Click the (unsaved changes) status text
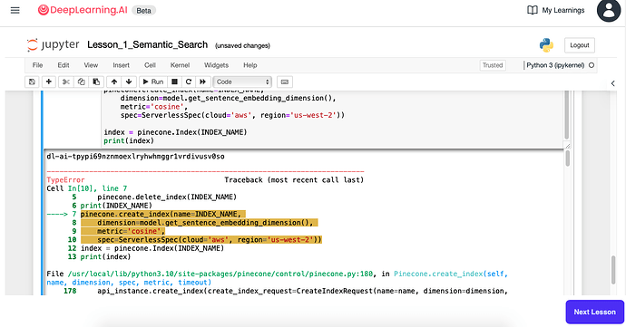 tap(242, 45)
